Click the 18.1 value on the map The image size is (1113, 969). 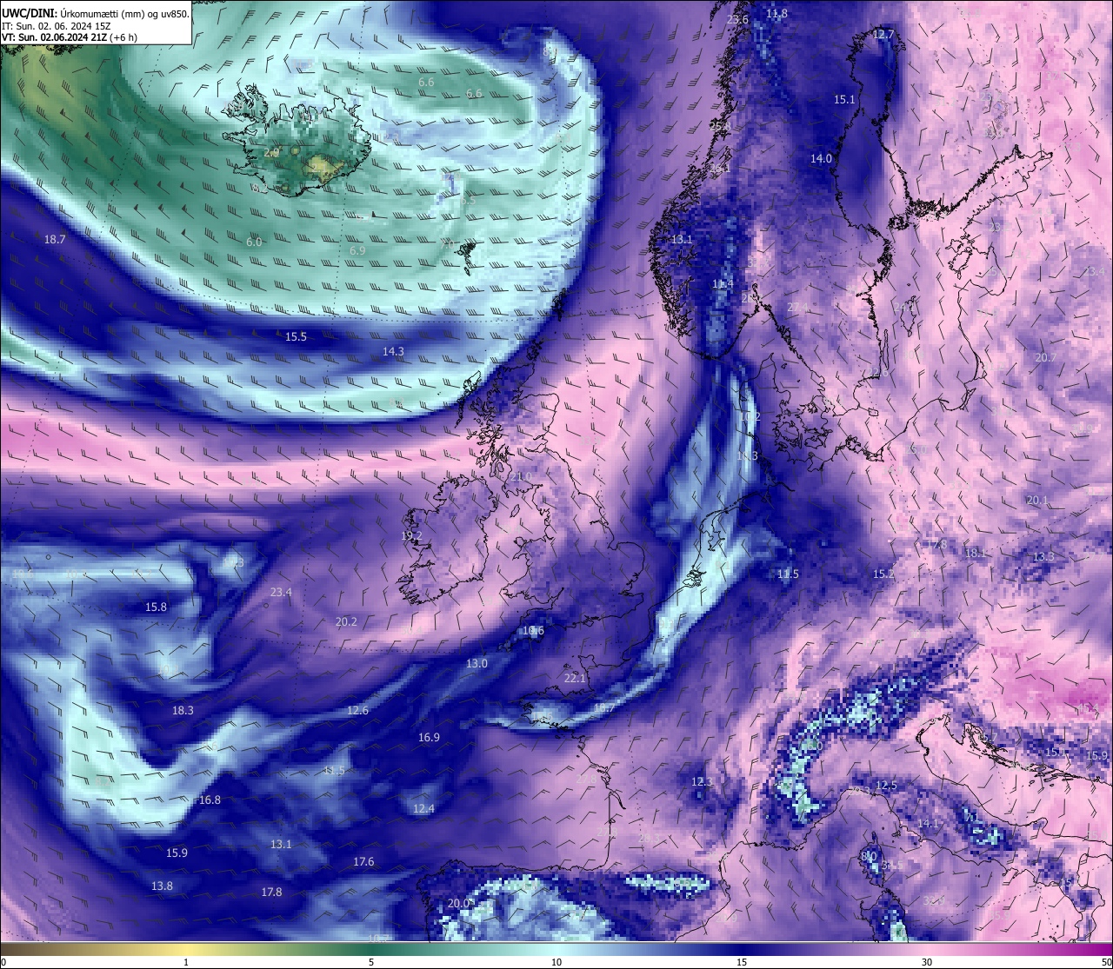pyautogui.click(x=976, y=554)
